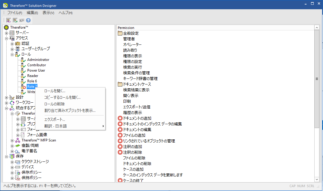This screenshot has height=191, width=323.
Task: Click the second design toolbar icon with green arrow
Action: 15,20
